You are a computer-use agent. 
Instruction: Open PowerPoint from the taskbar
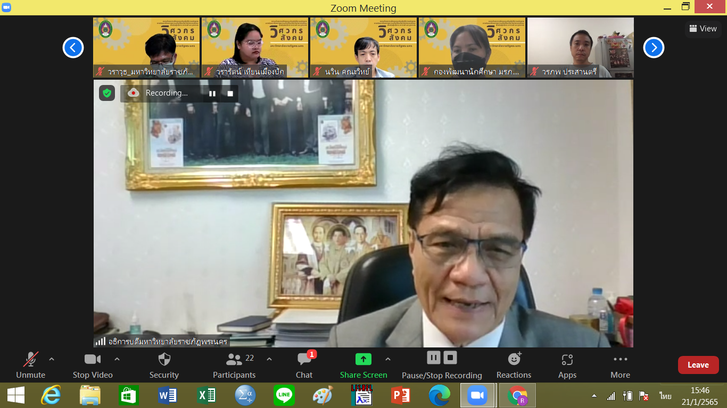pyautogui.click(x=400, y=396)
